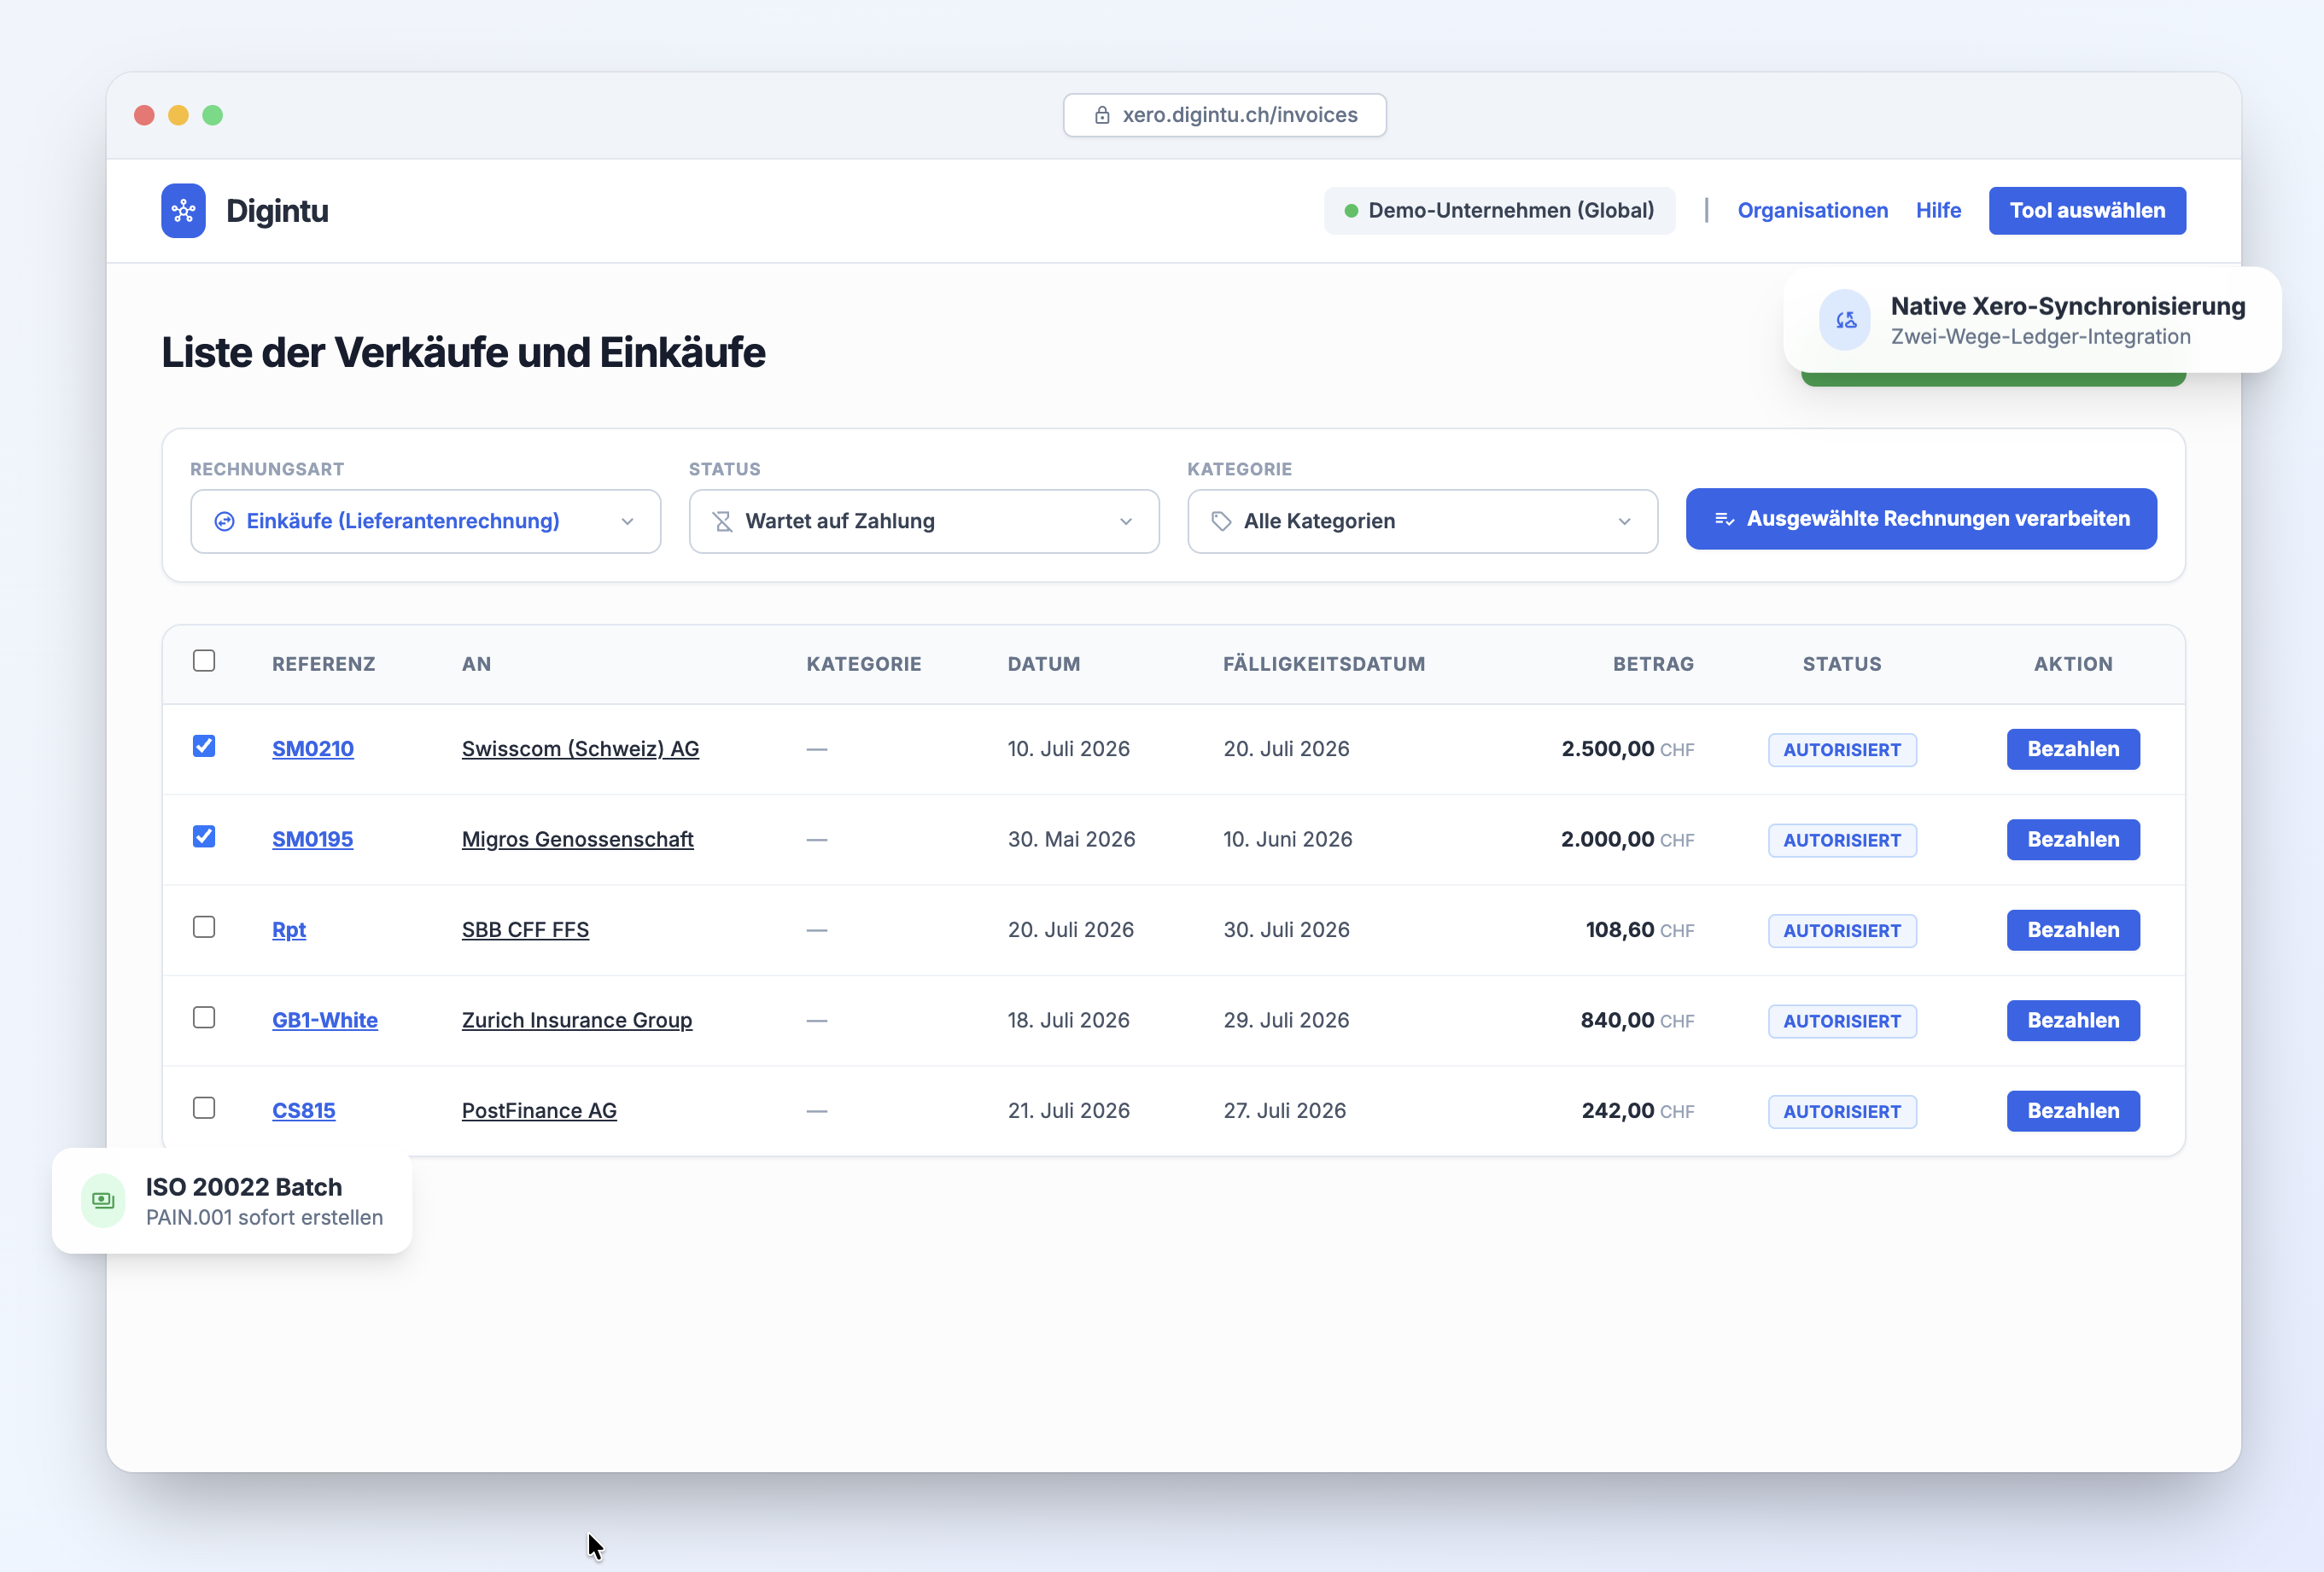The height and width of the screenshot is (1572, 2324).
Task: Click Bezahlen for Zurich Insurance Group
Action: tap(2073, 1021)
